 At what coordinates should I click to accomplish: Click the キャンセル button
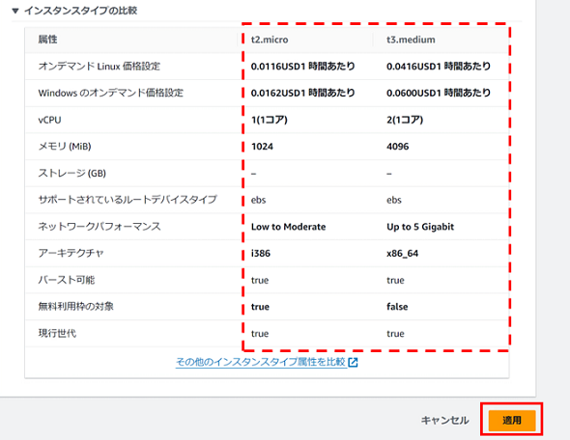(x=444, y=420)
